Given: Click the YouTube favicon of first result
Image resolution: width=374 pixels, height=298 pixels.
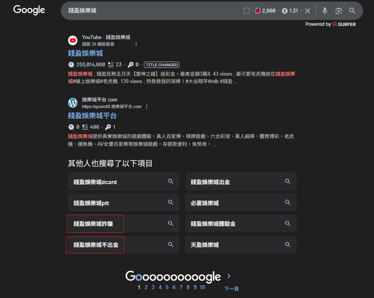Looking at the screenshot, I should tap(73, 40).
